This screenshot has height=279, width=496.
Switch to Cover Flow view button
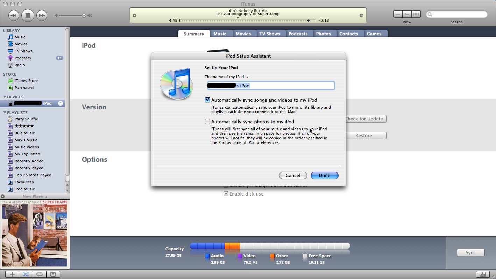point(416,14)
